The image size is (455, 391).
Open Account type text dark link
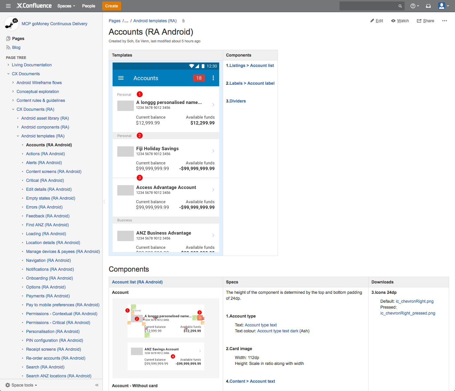pos(278,331)
